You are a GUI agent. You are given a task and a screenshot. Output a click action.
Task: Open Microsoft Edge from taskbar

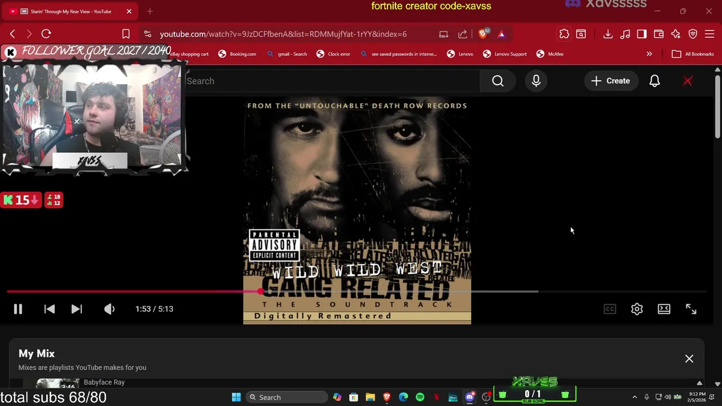pyautogui.click(x=403, y=398)
